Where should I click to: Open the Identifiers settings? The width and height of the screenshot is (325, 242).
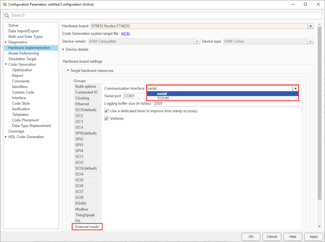pos(20,87)
